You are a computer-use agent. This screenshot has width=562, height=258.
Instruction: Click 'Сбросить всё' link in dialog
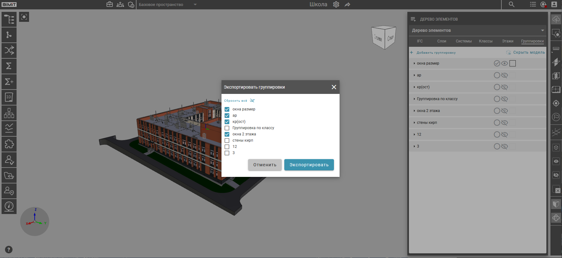[x=236, y=101]
